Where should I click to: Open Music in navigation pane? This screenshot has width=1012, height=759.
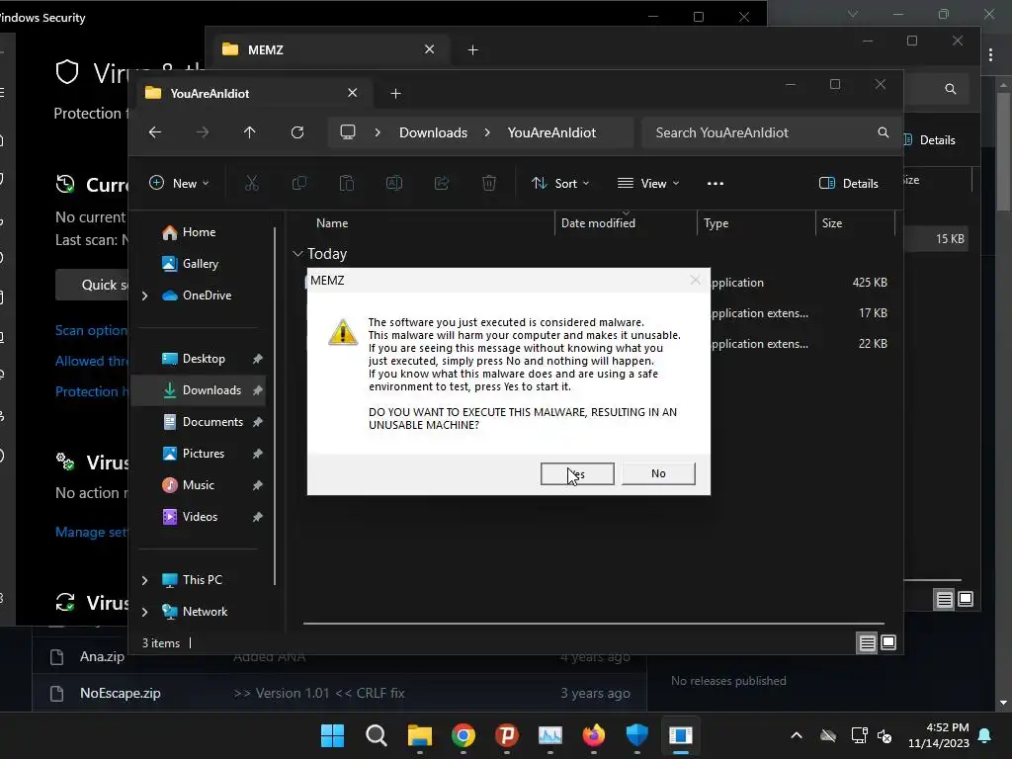click(x=198, y=485)
